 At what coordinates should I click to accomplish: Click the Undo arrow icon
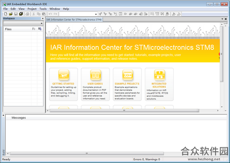50,14
